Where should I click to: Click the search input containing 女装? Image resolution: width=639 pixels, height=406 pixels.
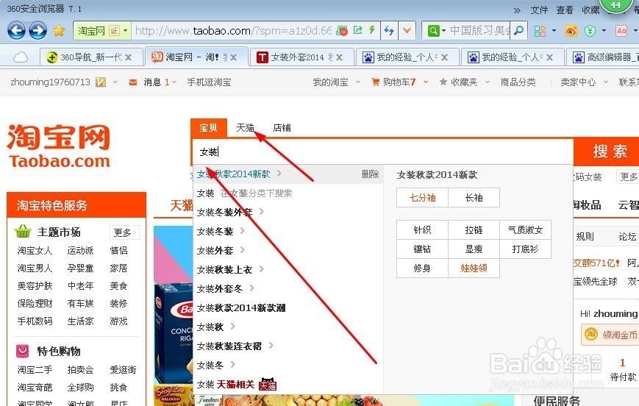(x=383, y=152)
